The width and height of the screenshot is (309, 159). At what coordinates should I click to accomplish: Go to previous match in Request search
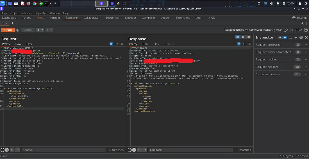coord(12,150)
